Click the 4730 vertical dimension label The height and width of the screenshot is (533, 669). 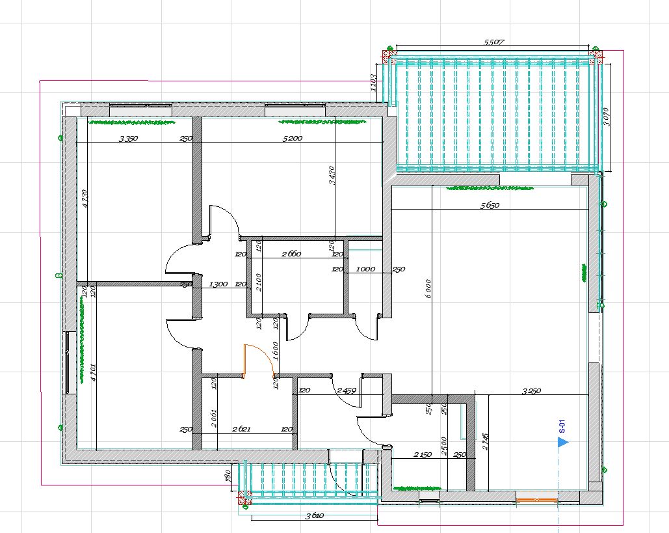pyautogui.click(x=85, y=198)
